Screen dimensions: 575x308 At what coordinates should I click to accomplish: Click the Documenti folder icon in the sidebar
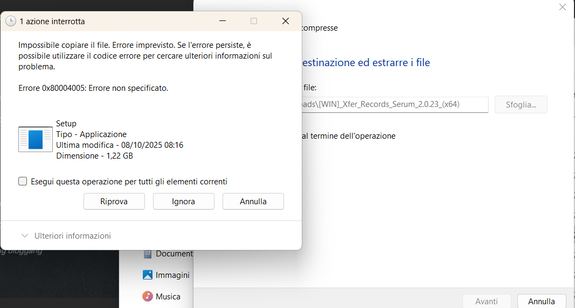(148, 253)
